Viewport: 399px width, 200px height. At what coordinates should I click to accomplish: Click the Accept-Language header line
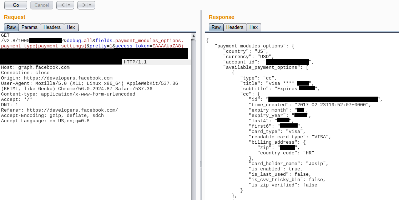[x=45, y=121]
